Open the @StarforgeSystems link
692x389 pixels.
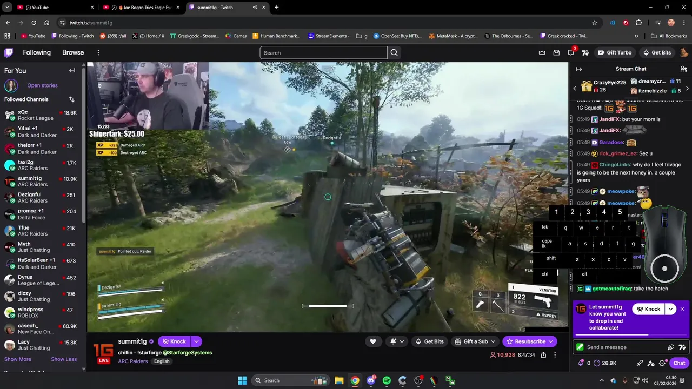[187, 353]
